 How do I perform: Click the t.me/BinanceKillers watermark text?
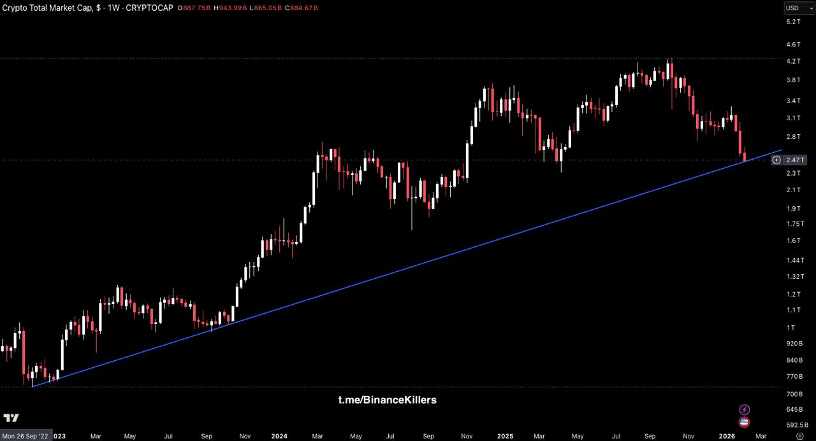387,400
